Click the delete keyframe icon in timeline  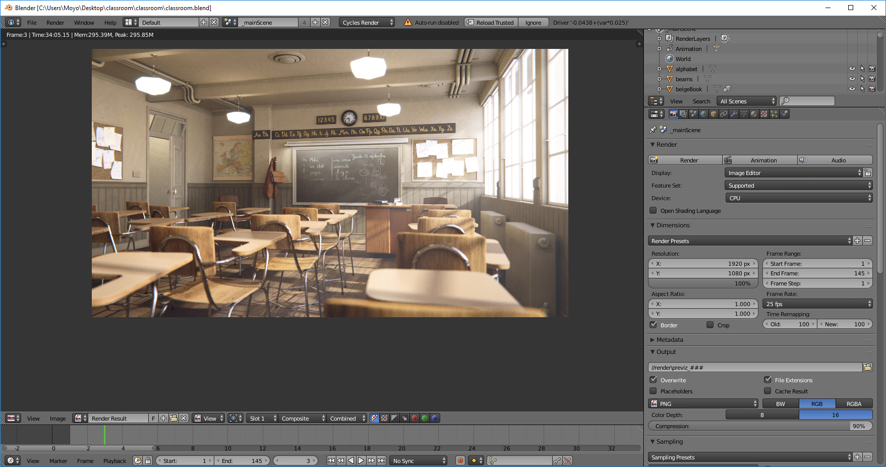tap(567, 460)
